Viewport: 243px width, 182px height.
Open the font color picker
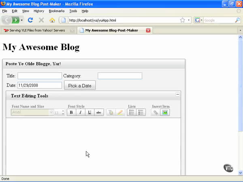click(x=111, y=112)
